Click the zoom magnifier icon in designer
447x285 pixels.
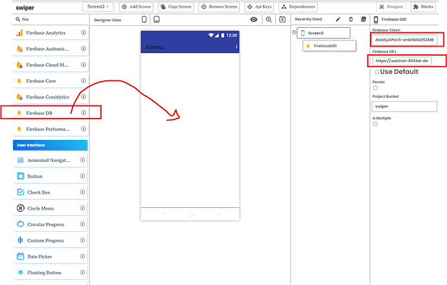269,19
